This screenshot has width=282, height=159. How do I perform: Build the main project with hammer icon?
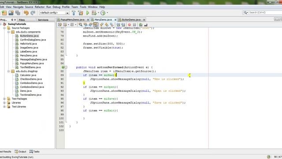pos(74,13)
